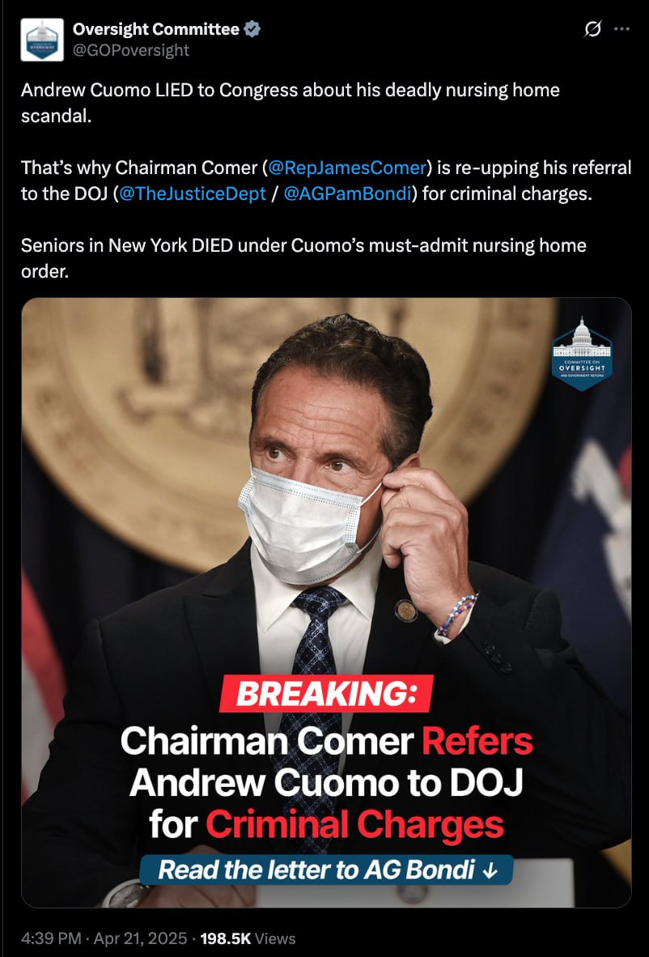This screenshot has height=957, width=649.
Task: Open the @GOPoversight handle link
Action: (x=131, y=50)
